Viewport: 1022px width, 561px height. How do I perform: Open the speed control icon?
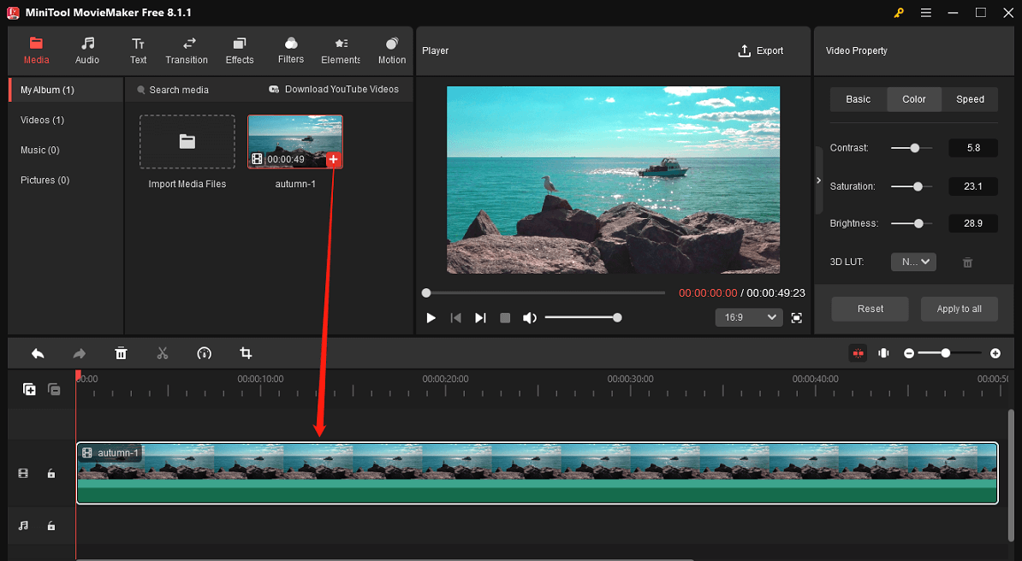tap(204, 353)
